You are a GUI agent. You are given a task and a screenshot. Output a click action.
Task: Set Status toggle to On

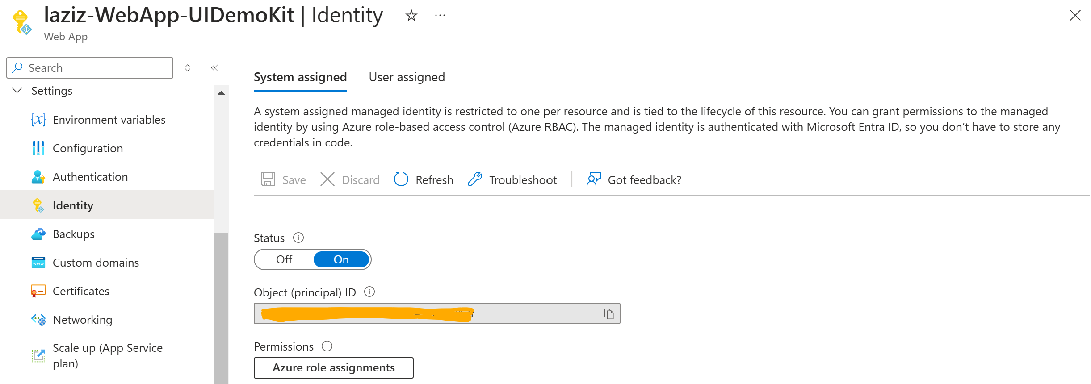[x=341, y=259]
